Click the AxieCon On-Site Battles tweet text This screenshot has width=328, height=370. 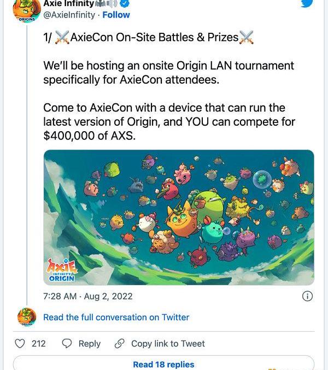pos(148,38)
